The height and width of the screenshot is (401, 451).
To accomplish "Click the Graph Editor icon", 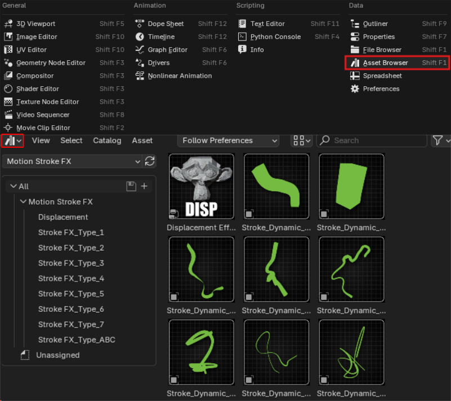I will pyautogui.click(x=140, y=50).
